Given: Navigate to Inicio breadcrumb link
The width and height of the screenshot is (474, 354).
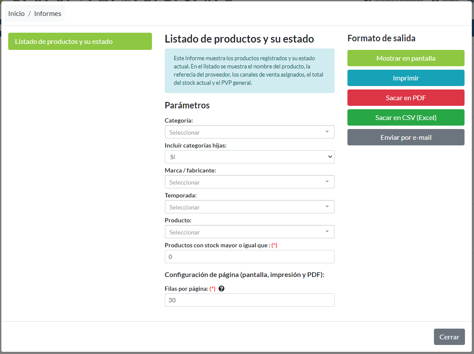Looking at the screenshot, I should (16, 13).
